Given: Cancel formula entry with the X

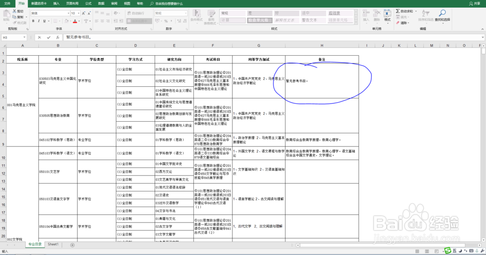Looking at the screenshot, I should point(39,37).
